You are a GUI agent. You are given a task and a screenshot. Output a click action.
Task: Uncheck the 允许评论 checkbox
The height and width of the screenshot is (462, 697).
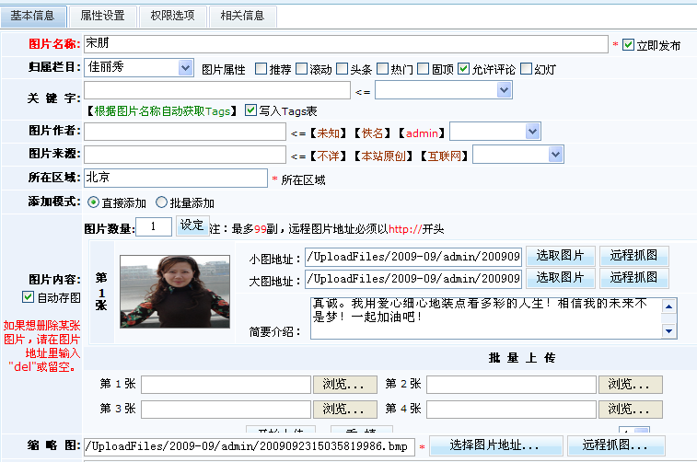pos(464,69)
